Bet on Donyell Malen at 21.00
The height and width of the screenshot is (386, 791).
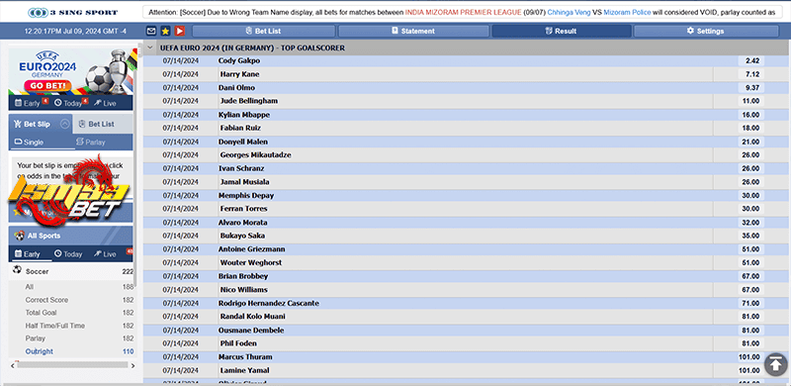[x=752, y=142]
